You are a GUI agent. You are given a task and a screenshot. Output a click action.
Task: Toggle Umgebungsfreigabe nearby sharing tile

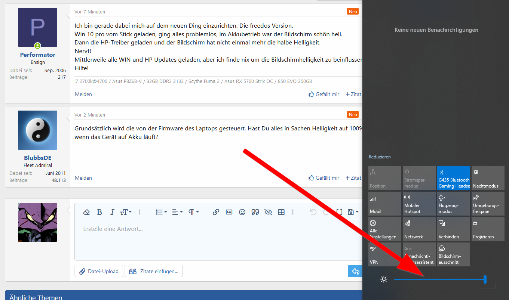(488, 204)
